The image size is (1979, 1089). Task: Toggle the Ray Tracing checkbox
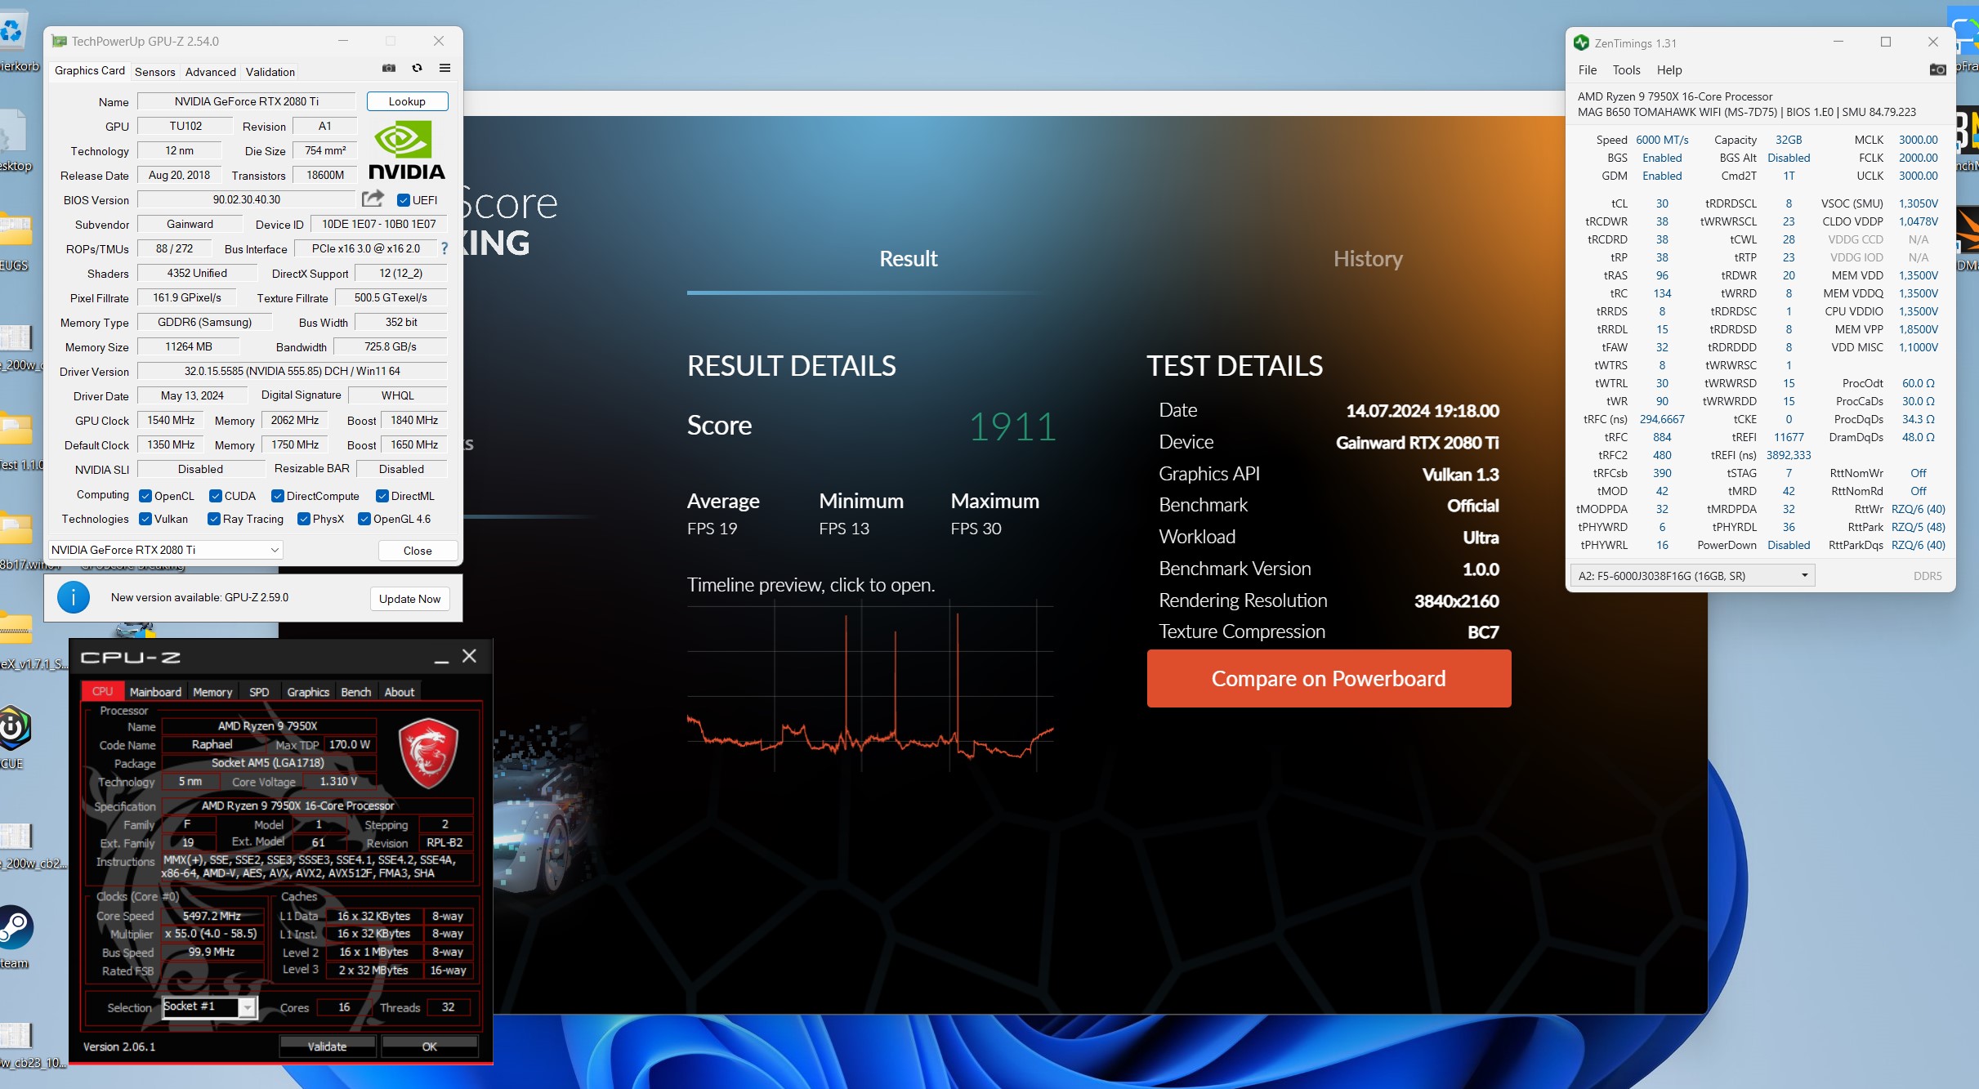click(214, 520)
